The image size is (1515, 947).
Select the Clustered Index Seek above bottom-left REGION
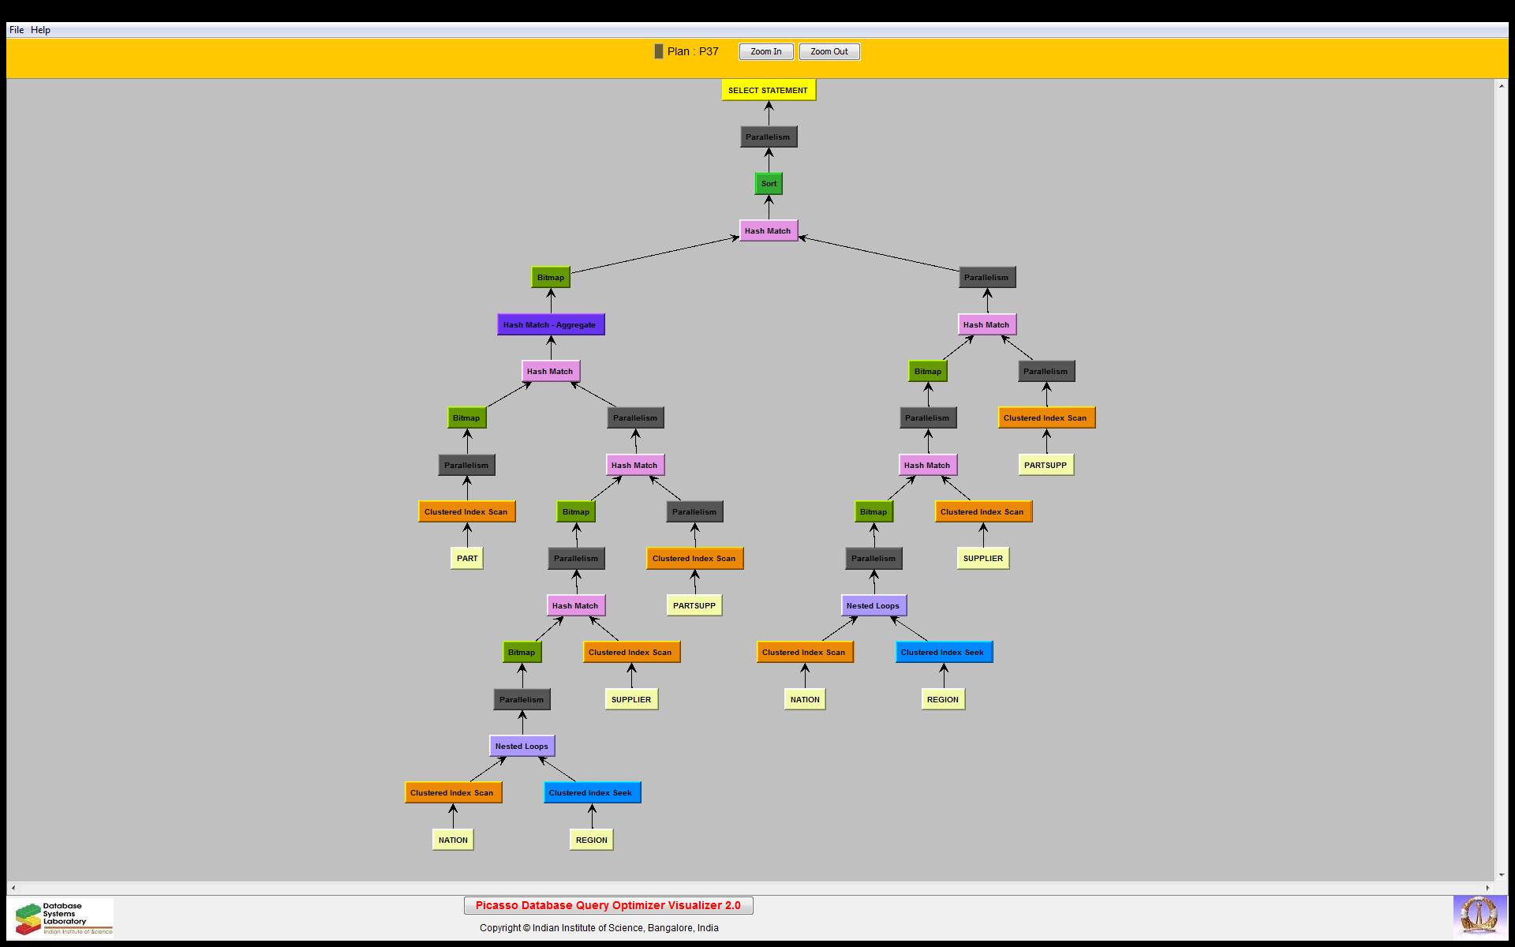(591, 792)
